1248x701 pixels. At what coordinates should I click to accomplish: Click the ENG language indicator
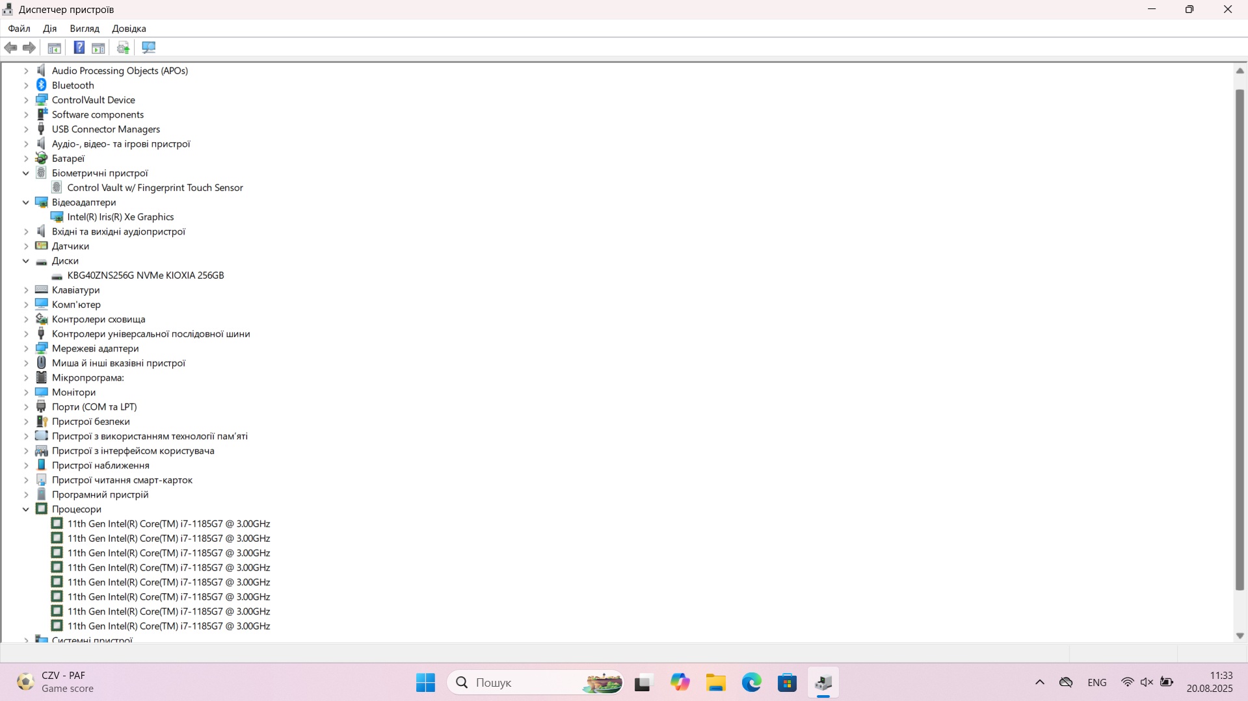[x=1096, y=682]
